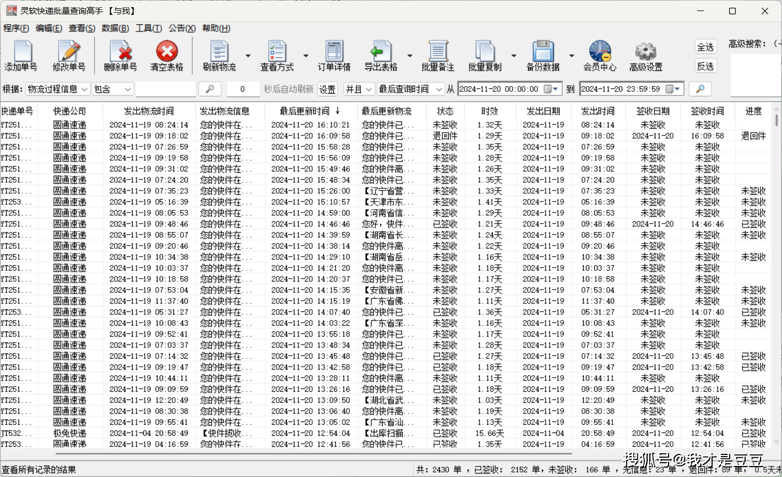Open the 工具(T) menu

(x=149, y=29)
